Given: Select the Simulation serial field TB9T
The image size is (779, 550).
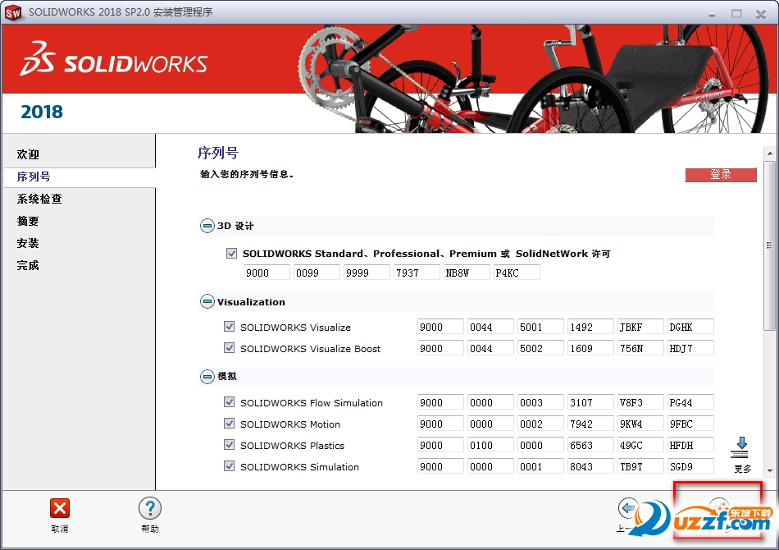Looking at the screenshot, I should [641, 466].
